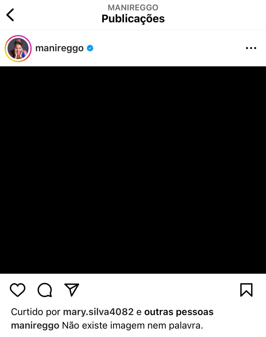The height and width of the screenshot is (337, 266).
Task: Tap the black post image
Action: (x=133, y=170)
